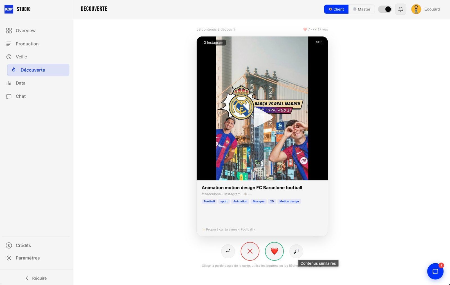Click the IG Instagram source badge
450x285 pixels.
coord(213,43)
